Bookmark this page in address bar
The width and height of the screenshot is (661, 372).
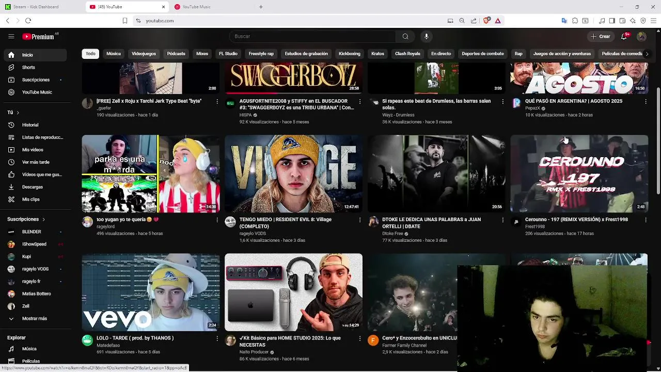(124, 21)
